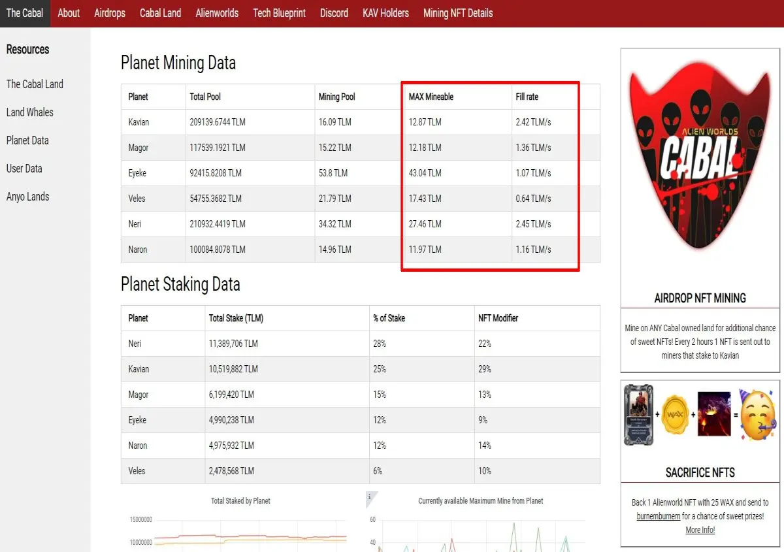Click Eyeke stake 4,990,238 TLM

232,420
